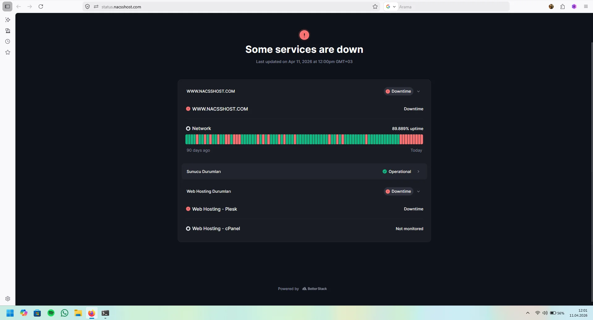This screenshot has height=320, width=593.
Task: Open the Sunucu Durumları group title
Action: click(204, 171)
